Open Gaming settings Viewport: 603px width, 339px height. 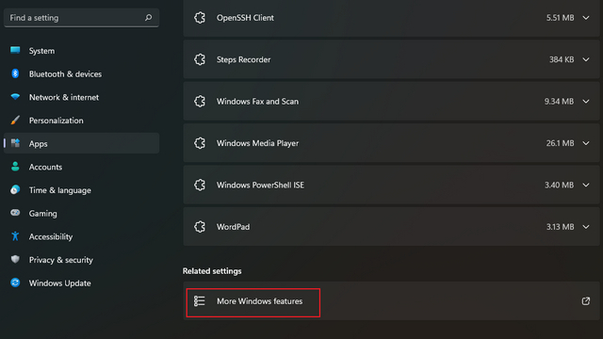coord(81,214)
